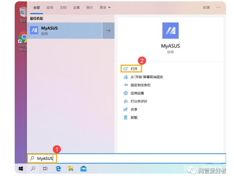Switch to the 文档 tab

click(x=63, y=8)
